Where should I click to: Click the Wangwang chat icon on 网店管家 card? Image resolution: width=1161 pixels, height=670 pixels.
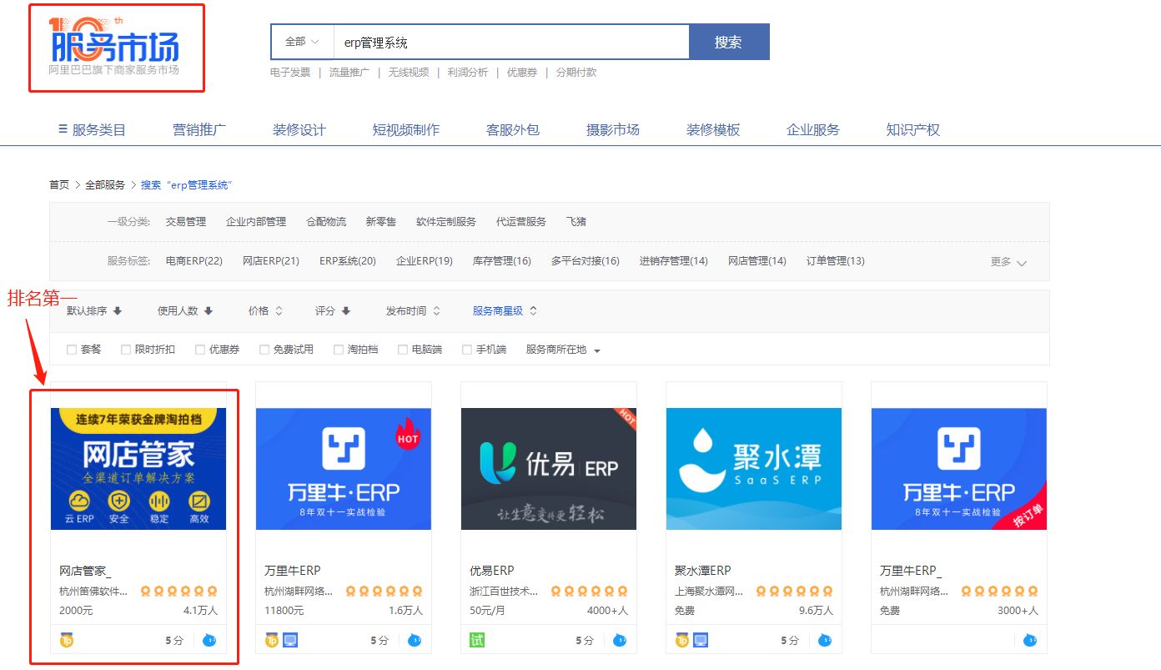[x=210, y=641]
